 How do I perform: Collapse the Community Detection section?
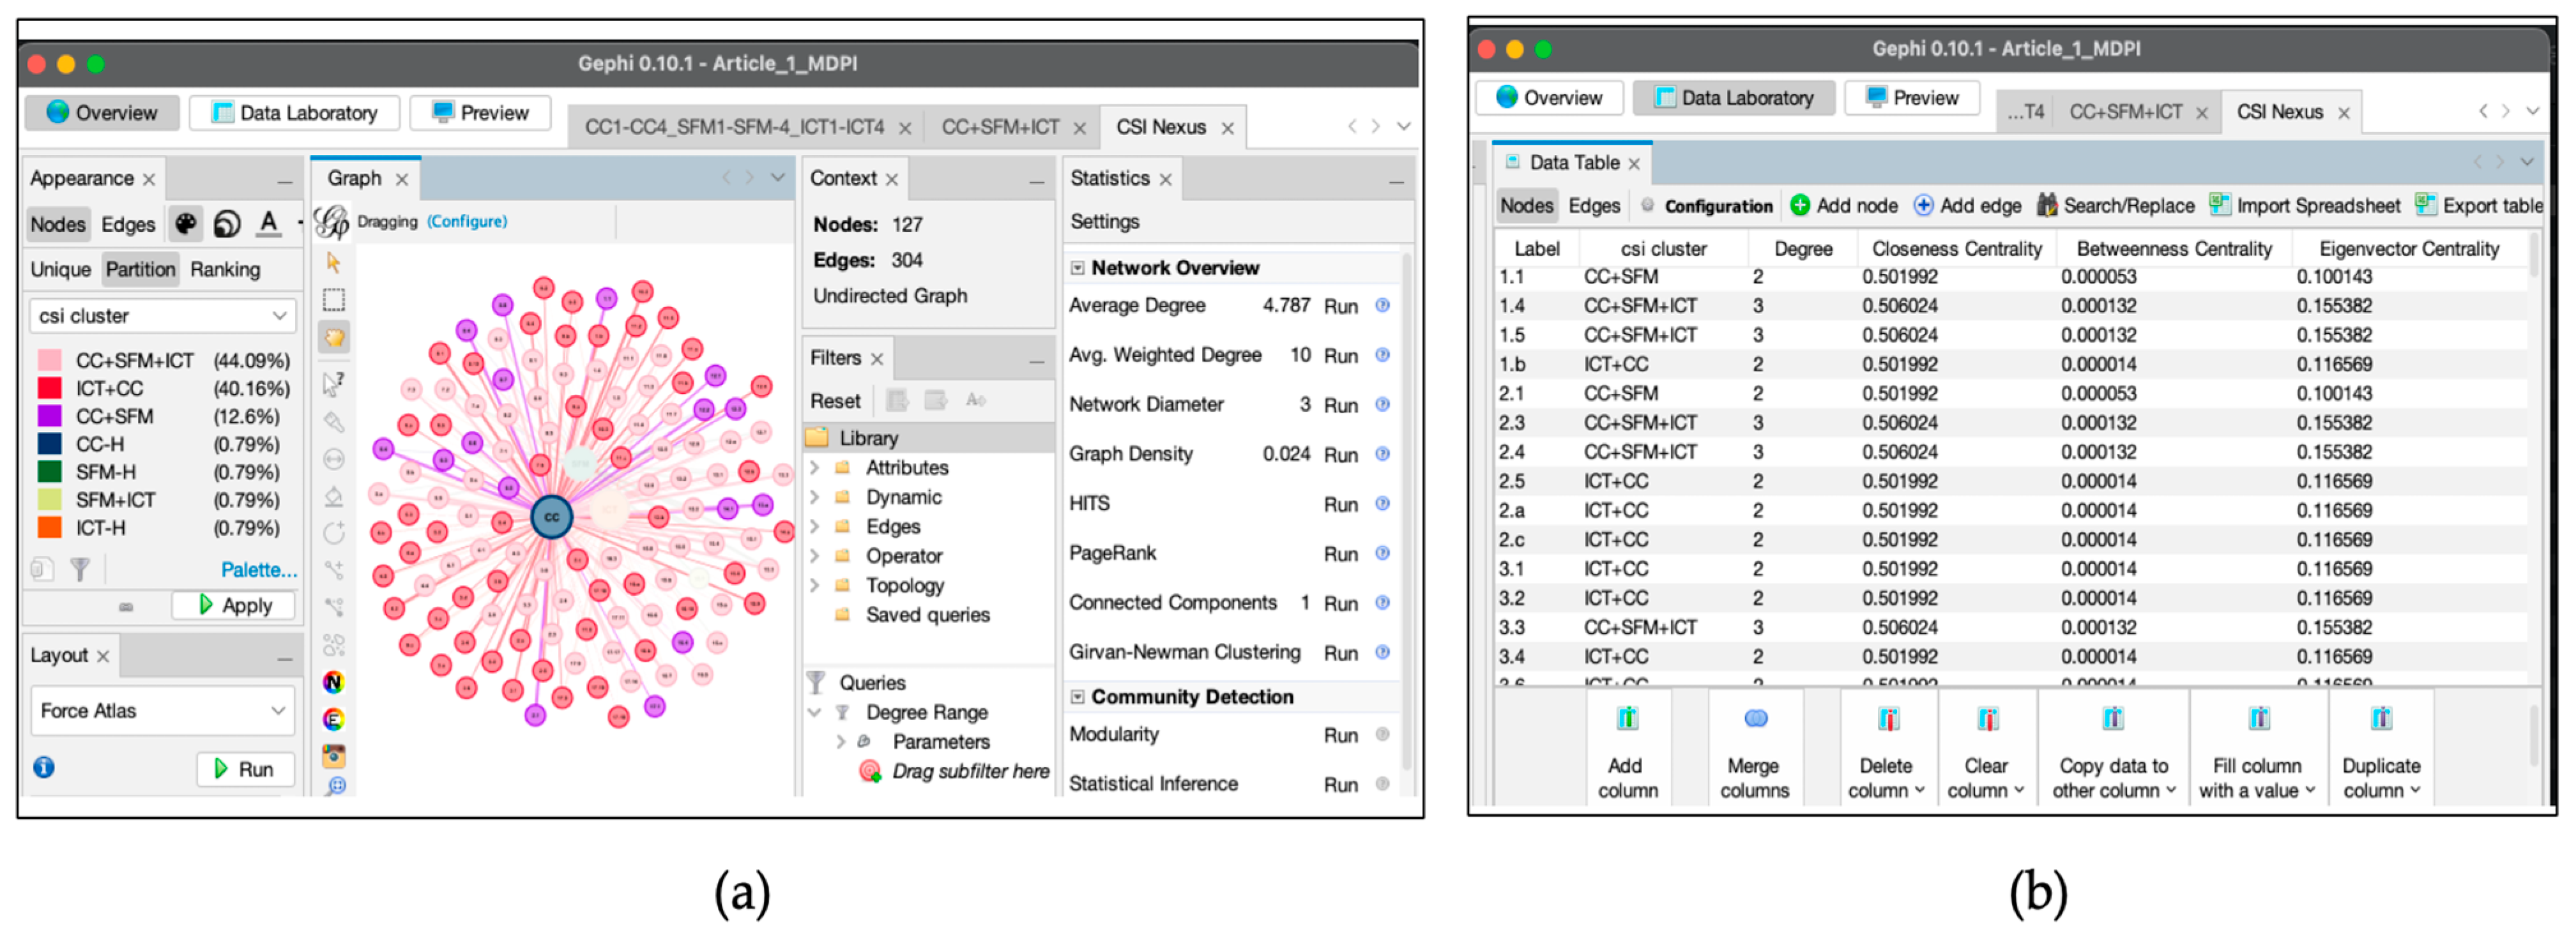click(x=1078, y=697)
